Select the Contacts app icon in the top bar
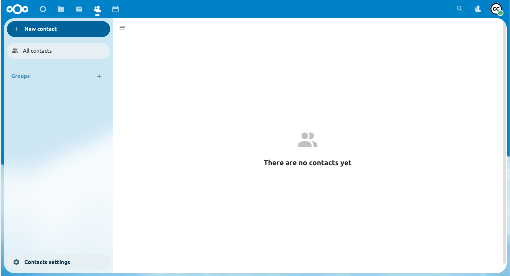510x276 pixels. pos(97,9)
